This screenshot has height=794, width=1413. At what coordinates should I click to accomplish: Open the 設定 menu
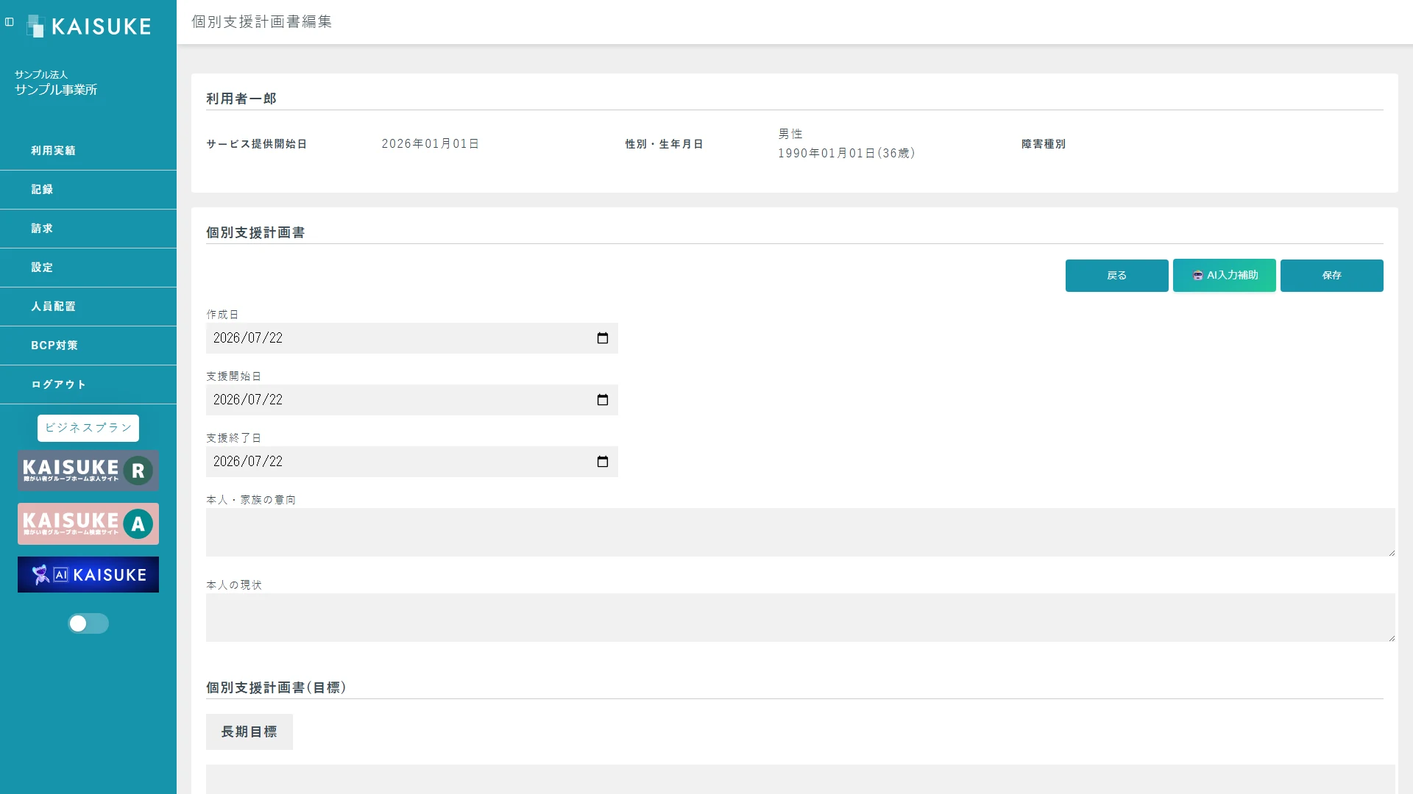coord(88,268)
